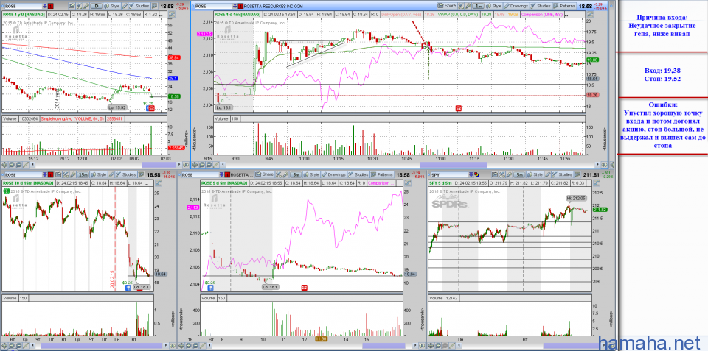Open Drawings menu in ROSE 1m chart
Image resolution: width=708 pixels, height=351 pixels.
click(x=516, y=6)
